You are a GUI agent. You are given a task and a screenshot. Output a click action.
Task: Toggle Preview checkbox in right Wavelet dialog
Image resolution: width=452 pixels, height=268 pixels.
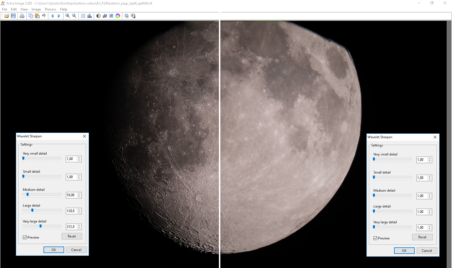[x=375, y=238]
